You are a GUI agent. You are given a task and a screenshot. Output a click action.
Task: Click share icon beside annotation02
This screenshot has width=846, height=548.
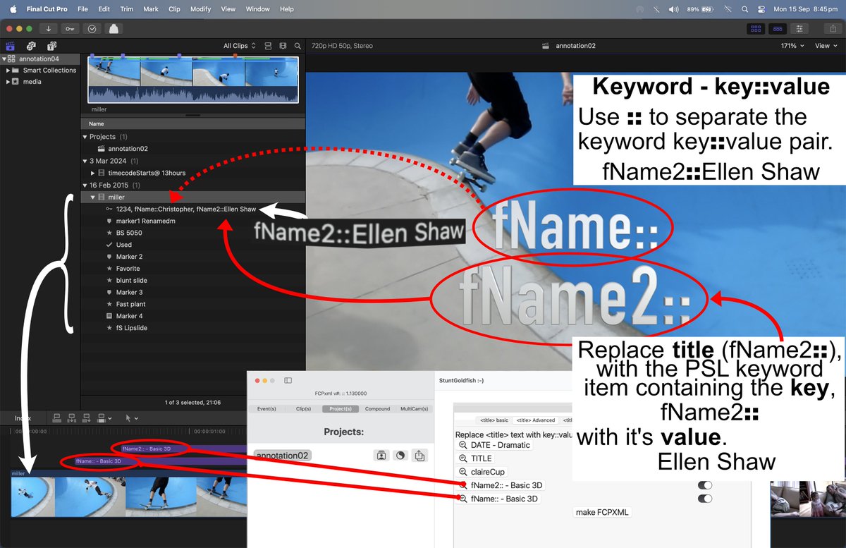click(419, 456)
